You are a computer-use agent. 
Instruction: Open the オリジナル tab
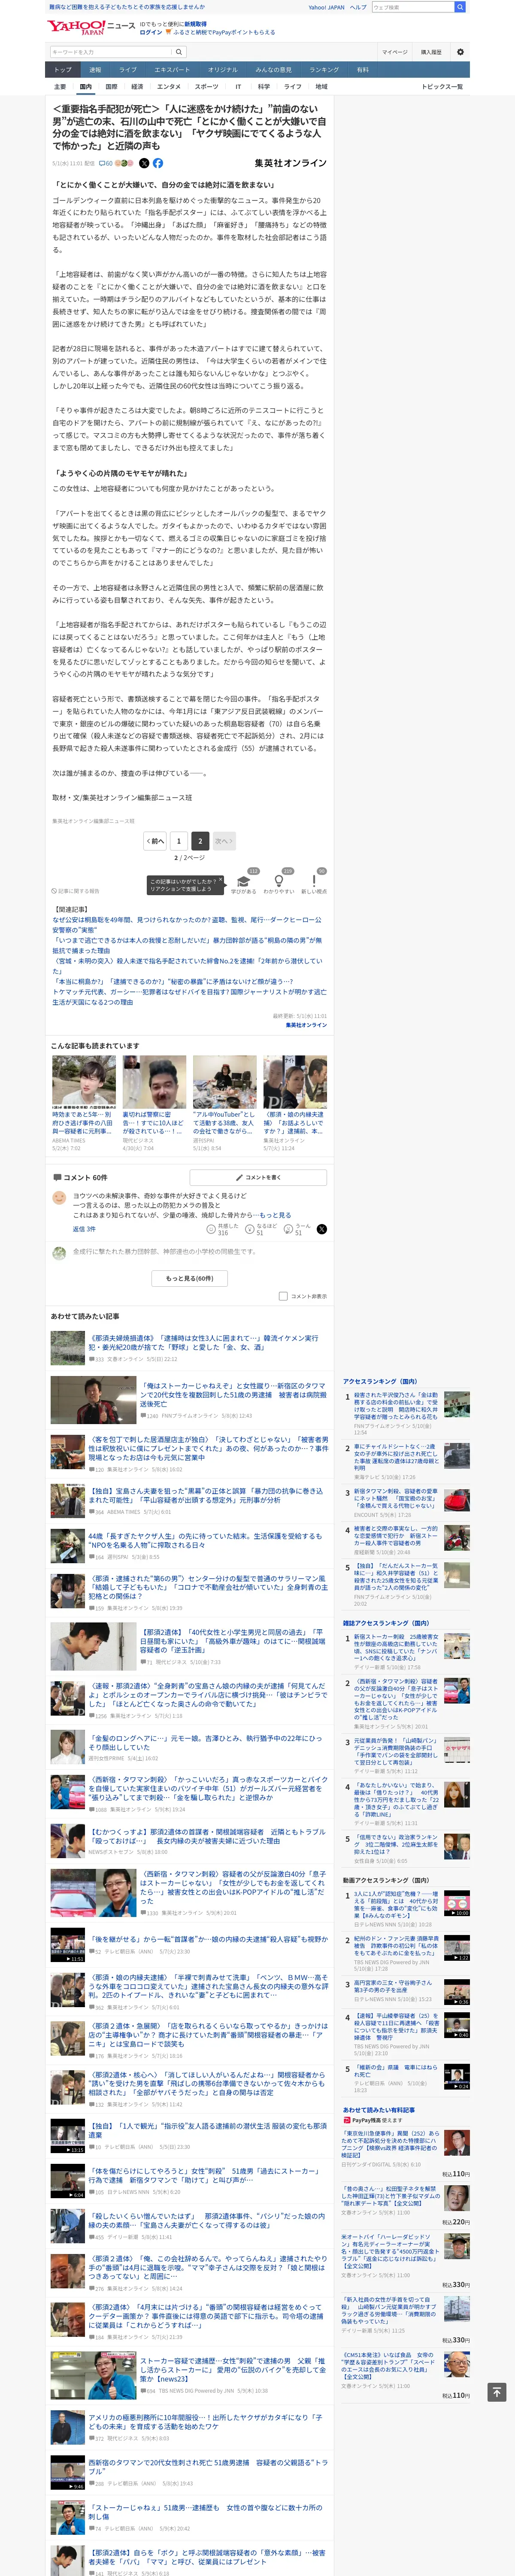click(223, 70)
